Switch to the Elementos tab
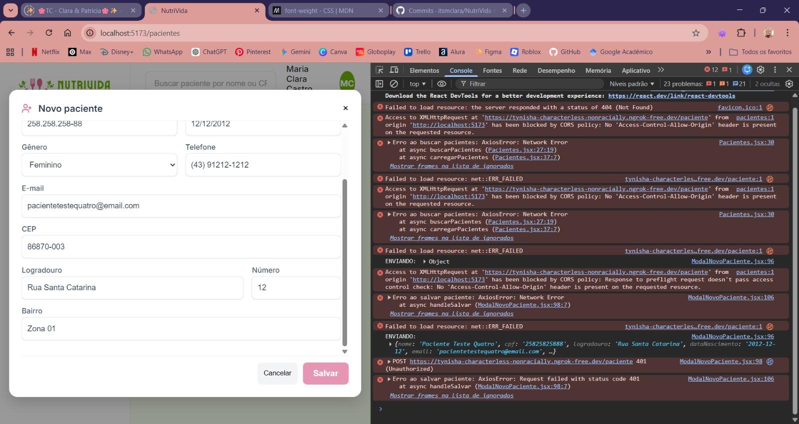This screenshot has width=799, height=424. [424, 70]
